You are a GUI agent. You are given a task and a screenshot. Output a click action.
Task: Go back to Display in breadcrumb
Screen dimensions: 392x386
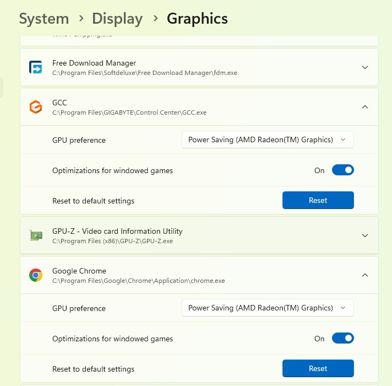point(117,19)
